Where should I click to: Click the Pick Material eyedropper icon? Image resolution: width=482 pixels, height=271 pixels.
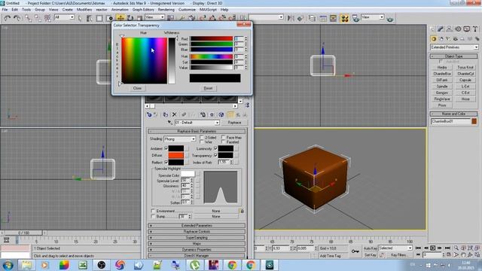pos(169,123)
